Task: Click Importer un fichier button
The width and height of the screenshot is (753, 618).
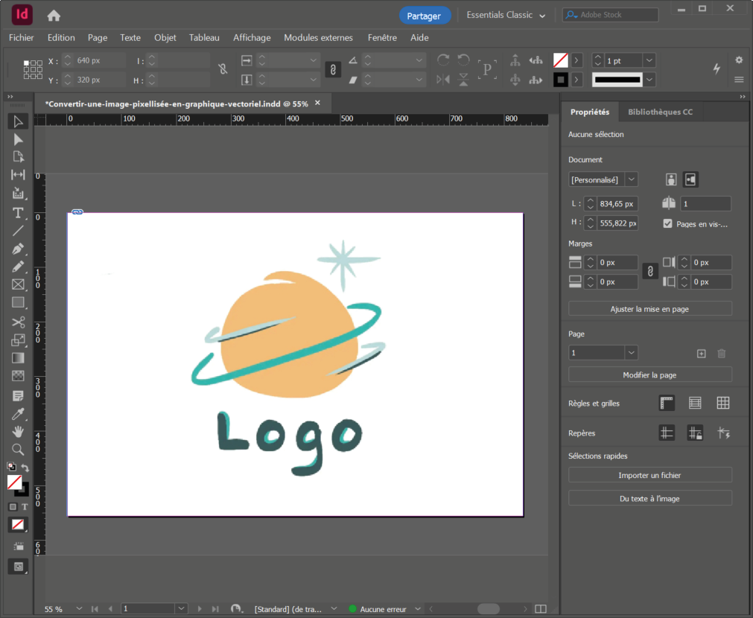Action: coord(649,475)
